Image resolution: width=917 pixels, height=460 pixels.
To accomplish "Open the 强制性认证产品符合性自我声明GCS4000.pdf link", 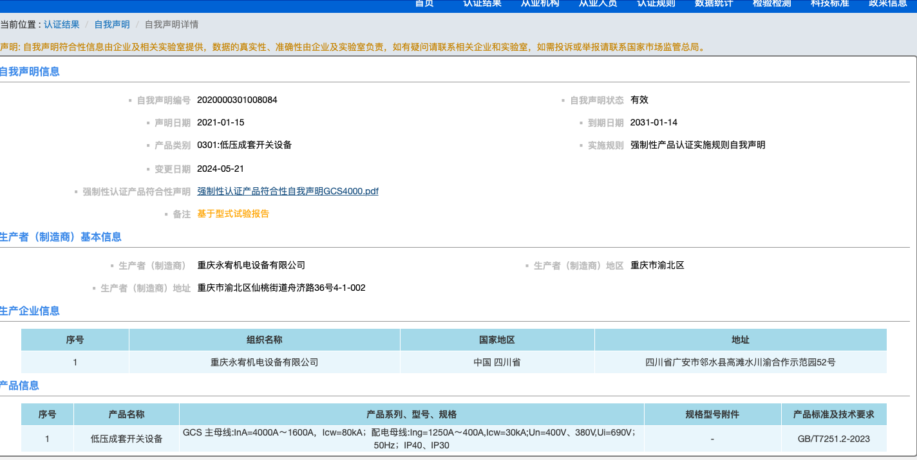I will point(288,191).
